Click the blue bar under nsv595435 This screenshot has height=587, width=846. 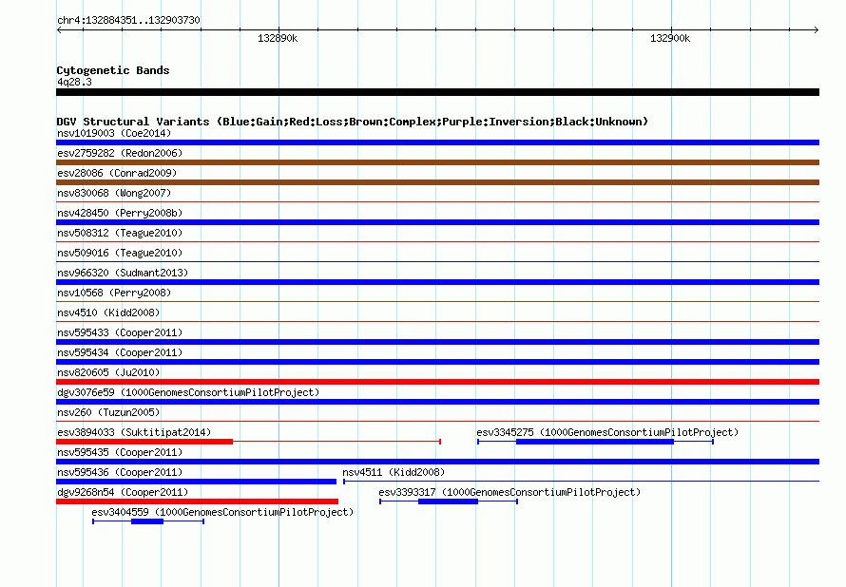point(437,462)
